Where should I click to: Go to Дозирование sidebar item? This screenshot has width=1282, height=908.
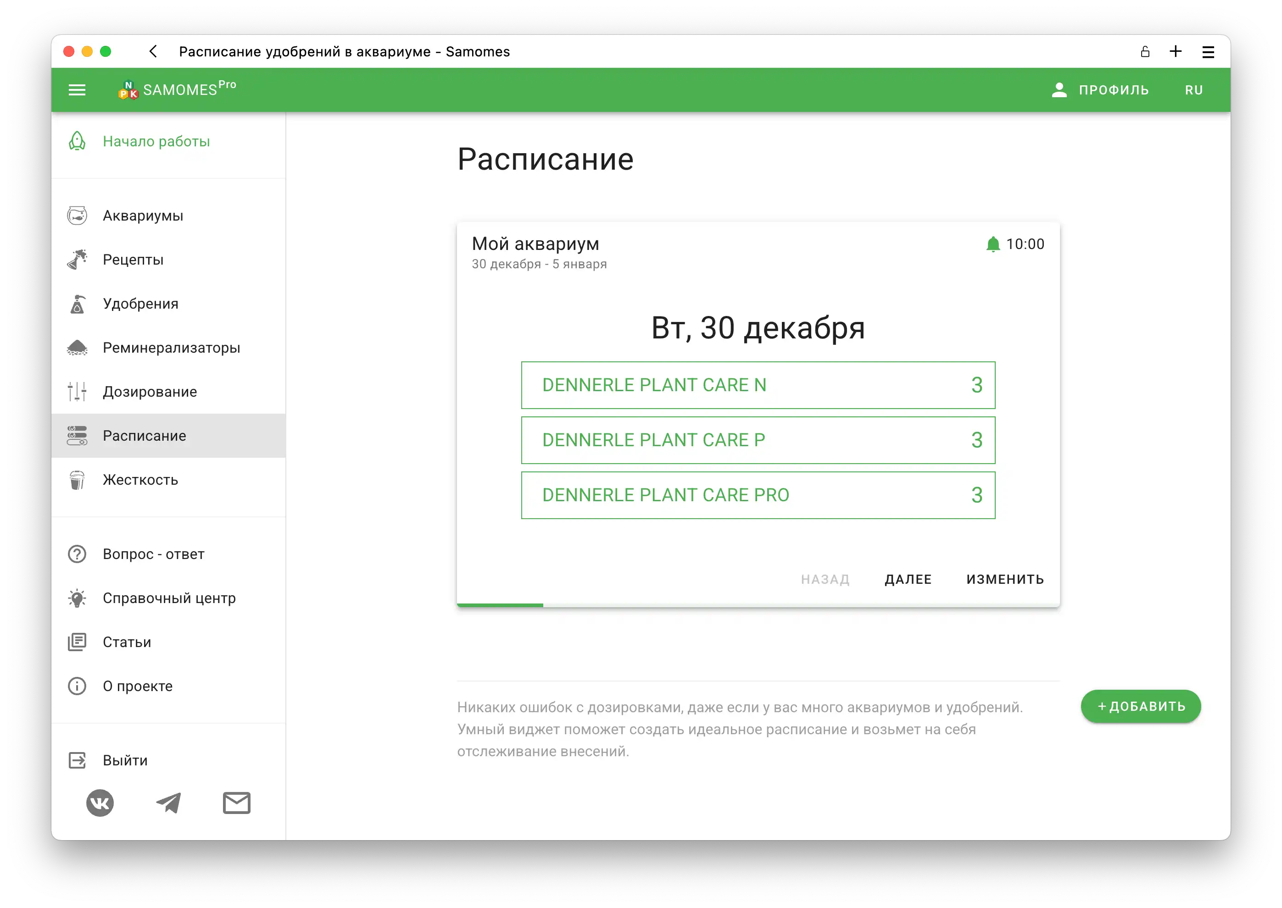coord(149,392)
